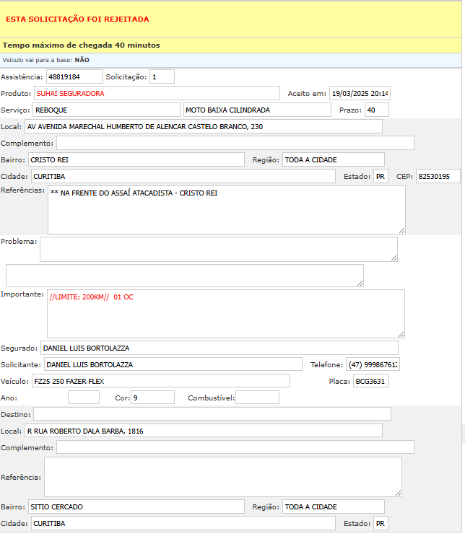Click the Bairro field SITIO CERCADO
This screenshot has height=544, width=465.
(136, 507)
